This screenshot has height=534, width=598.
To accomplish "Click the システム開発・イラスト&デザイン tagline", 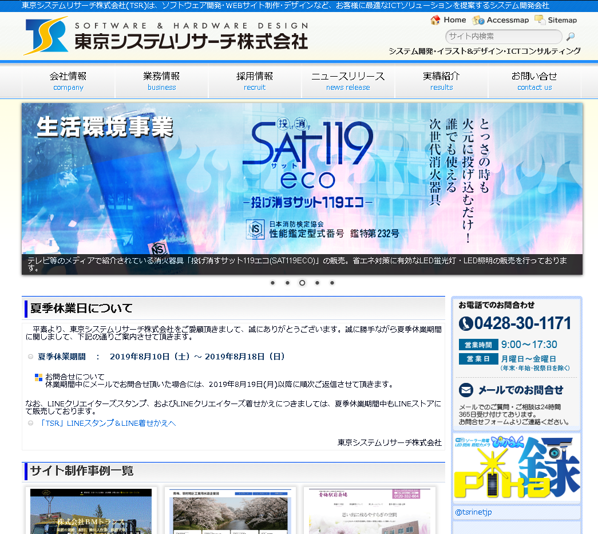I will (484, 51).
